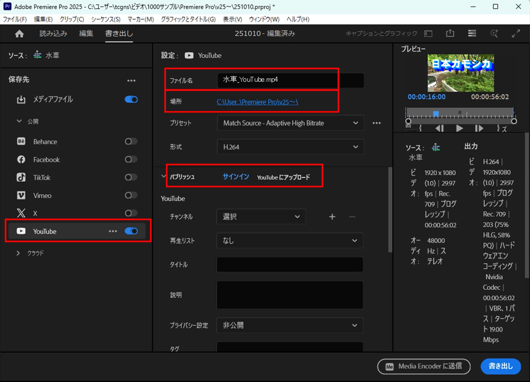Click the ファイル名 input field

[291, 80]
